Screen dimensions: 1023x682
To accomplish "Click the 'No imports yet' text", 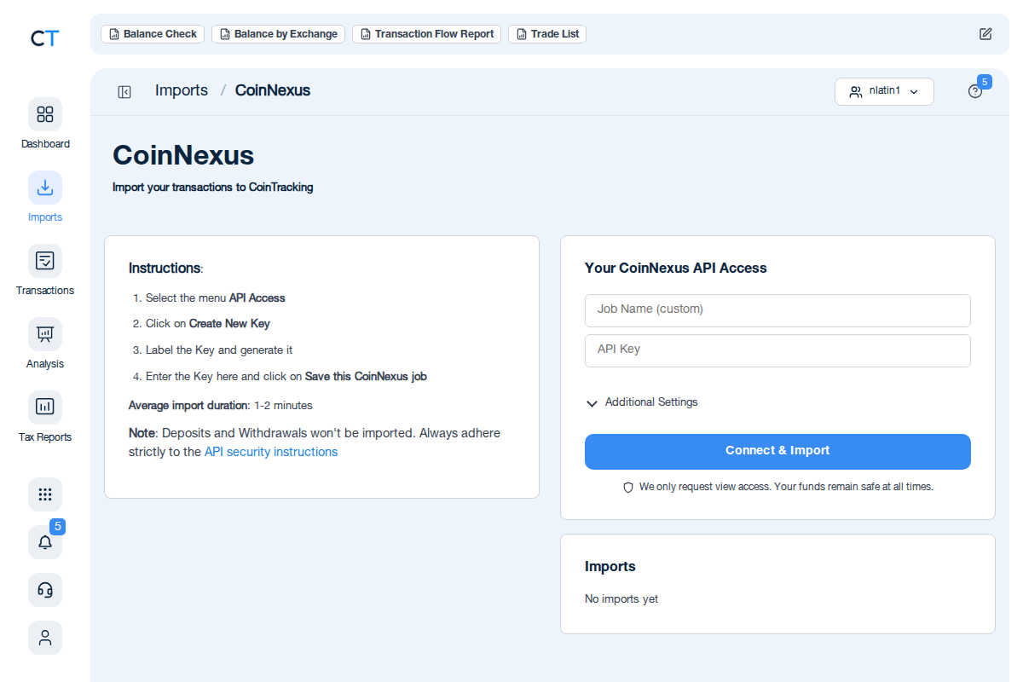I will click(x=621, y=599).
